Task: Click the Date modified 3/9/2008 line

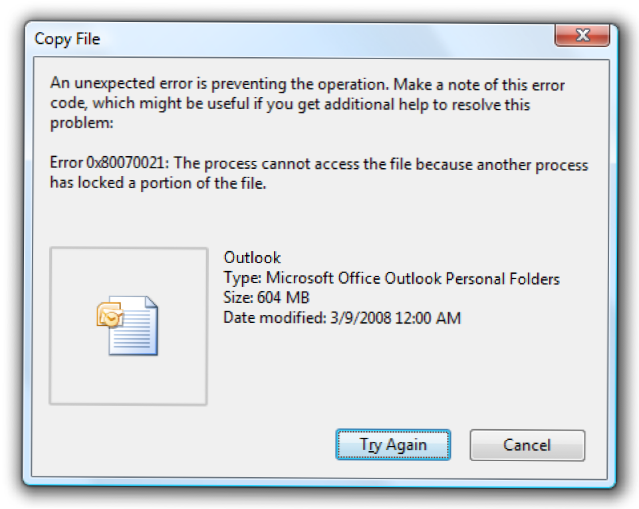Action: tap(342, 318)
